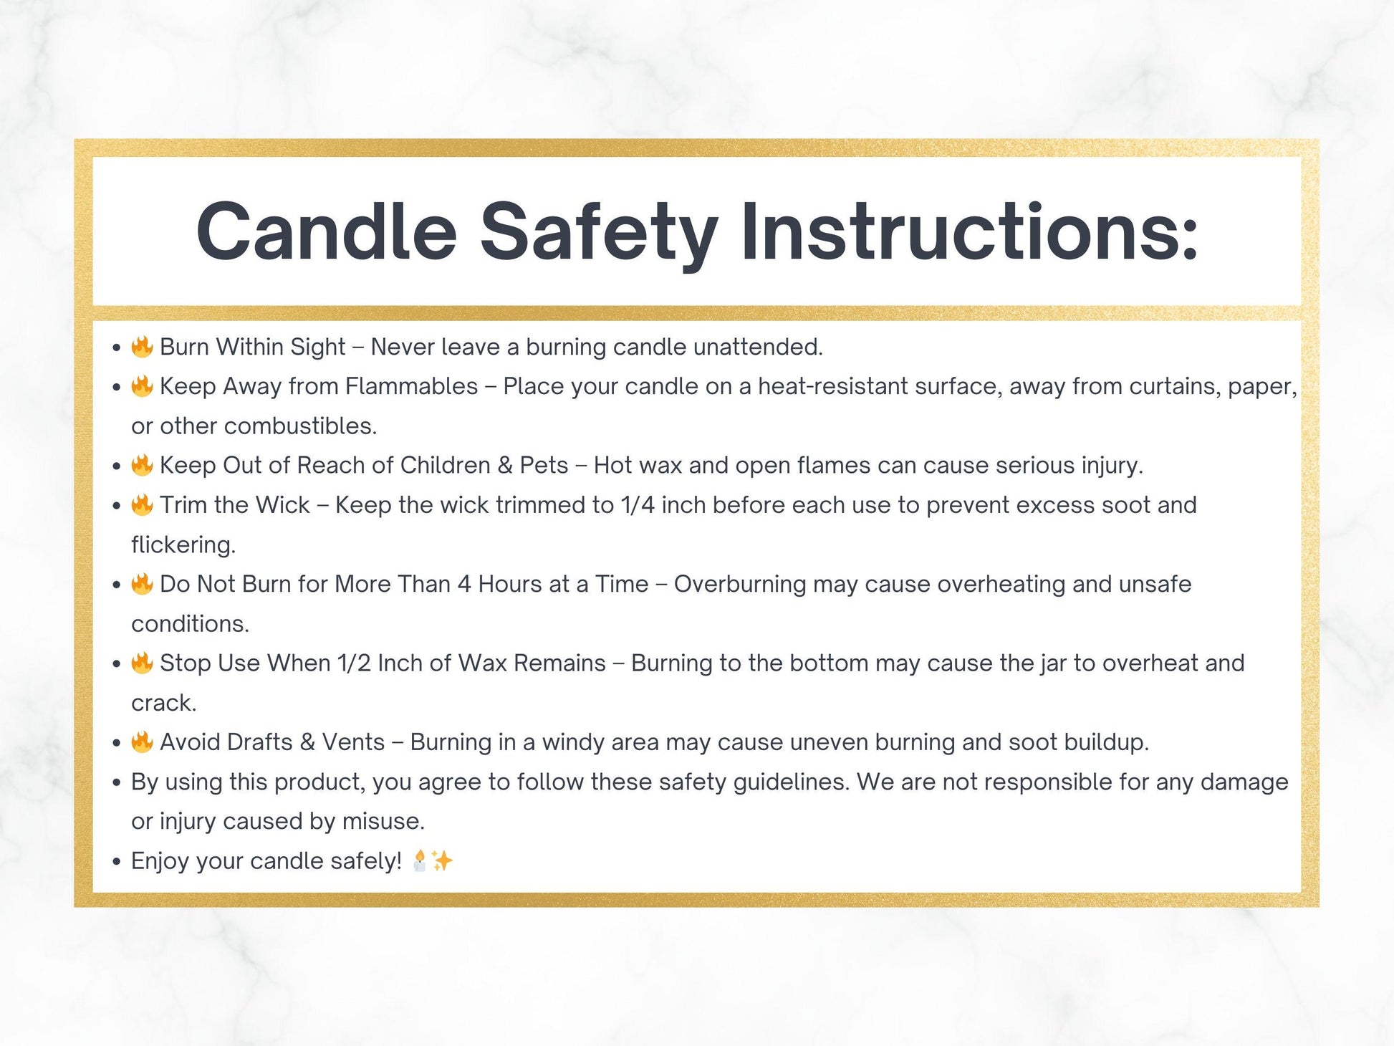Click the word 'combustibles' in the second bullet

[299, 426]
